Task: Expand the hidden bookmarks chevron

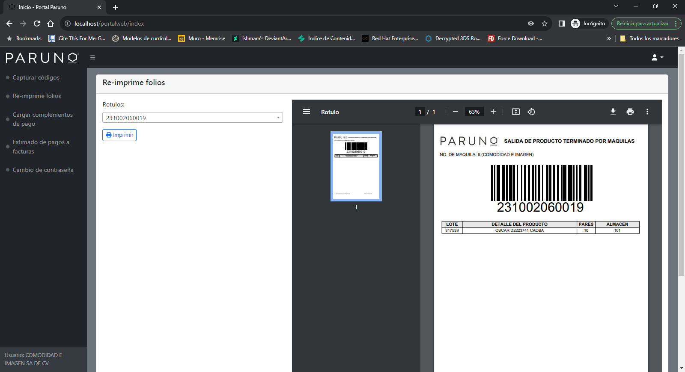Action: tap(609, 38)
